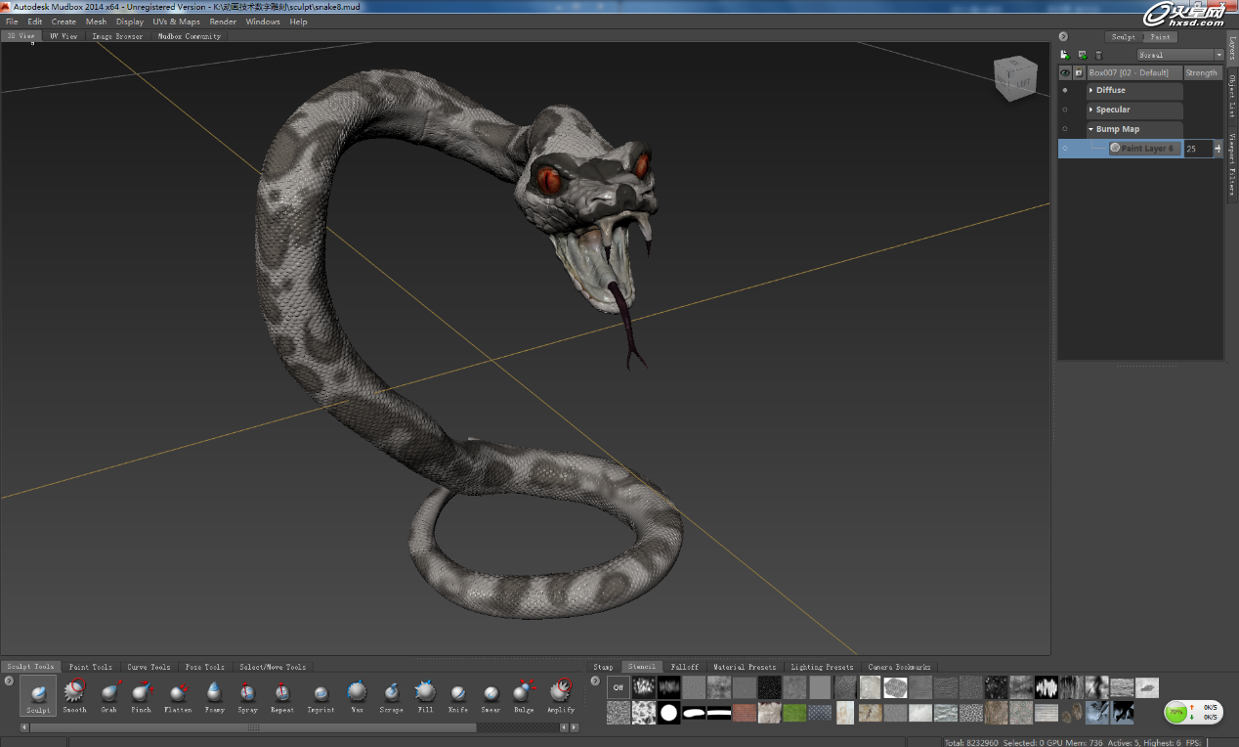Delete selected layer with trash icon
Viewport: 1239px width, 747px height.
[x=1098, y=55]
